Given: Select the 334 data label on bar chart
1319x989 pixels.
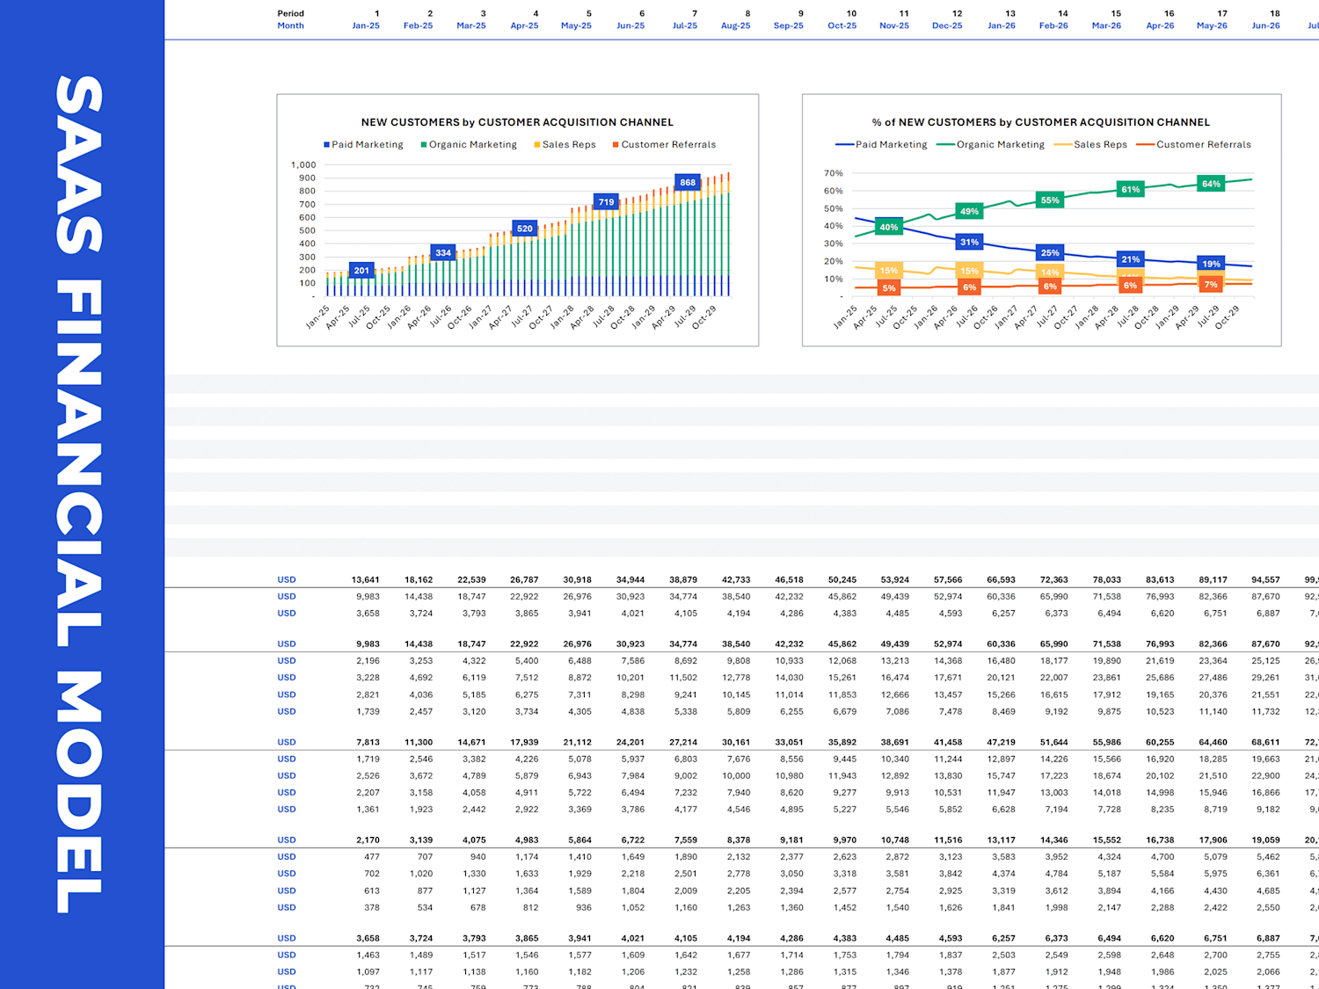Looking at the screenshot, I should tap(443, 253).
